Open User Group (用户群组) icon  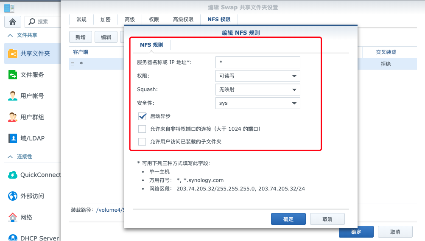13,117
